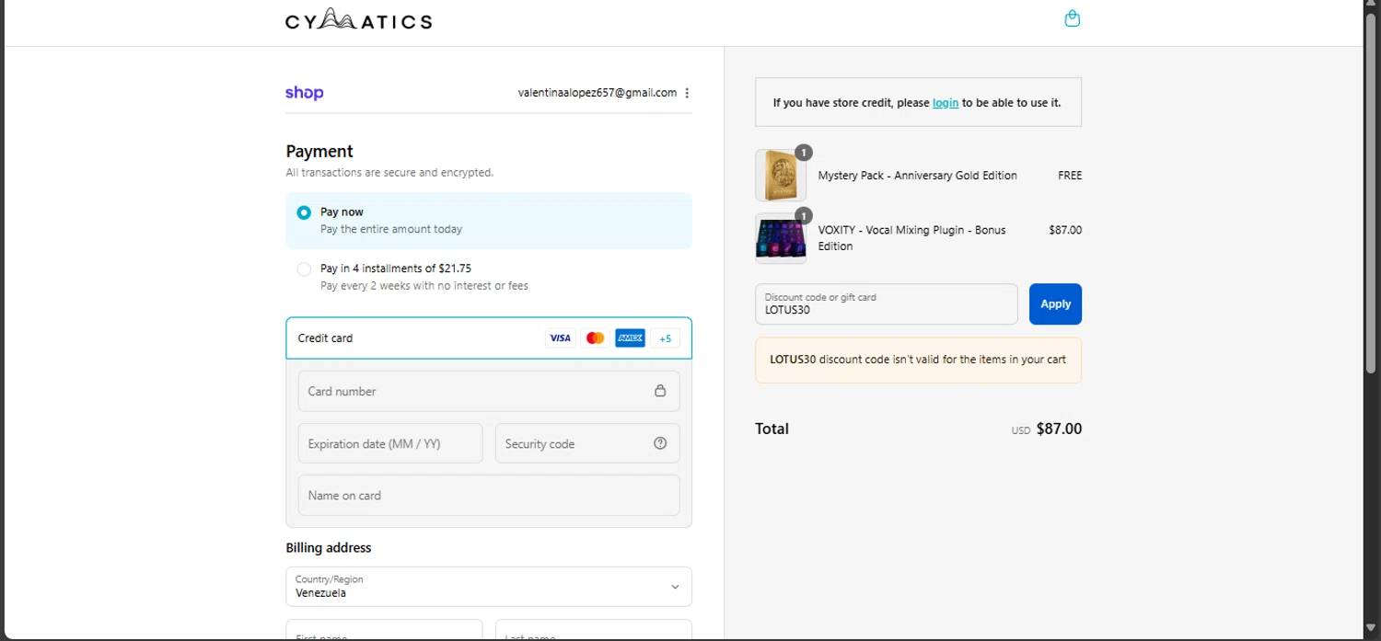Click the Mastercard card icon
The image size is (1381, 641).
[x=595, y=338]
